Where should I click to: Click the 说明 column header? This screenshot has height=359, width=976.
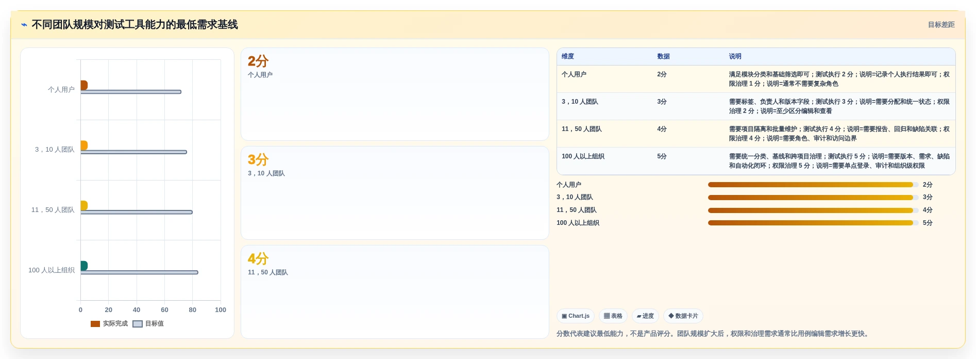(735, 57)
